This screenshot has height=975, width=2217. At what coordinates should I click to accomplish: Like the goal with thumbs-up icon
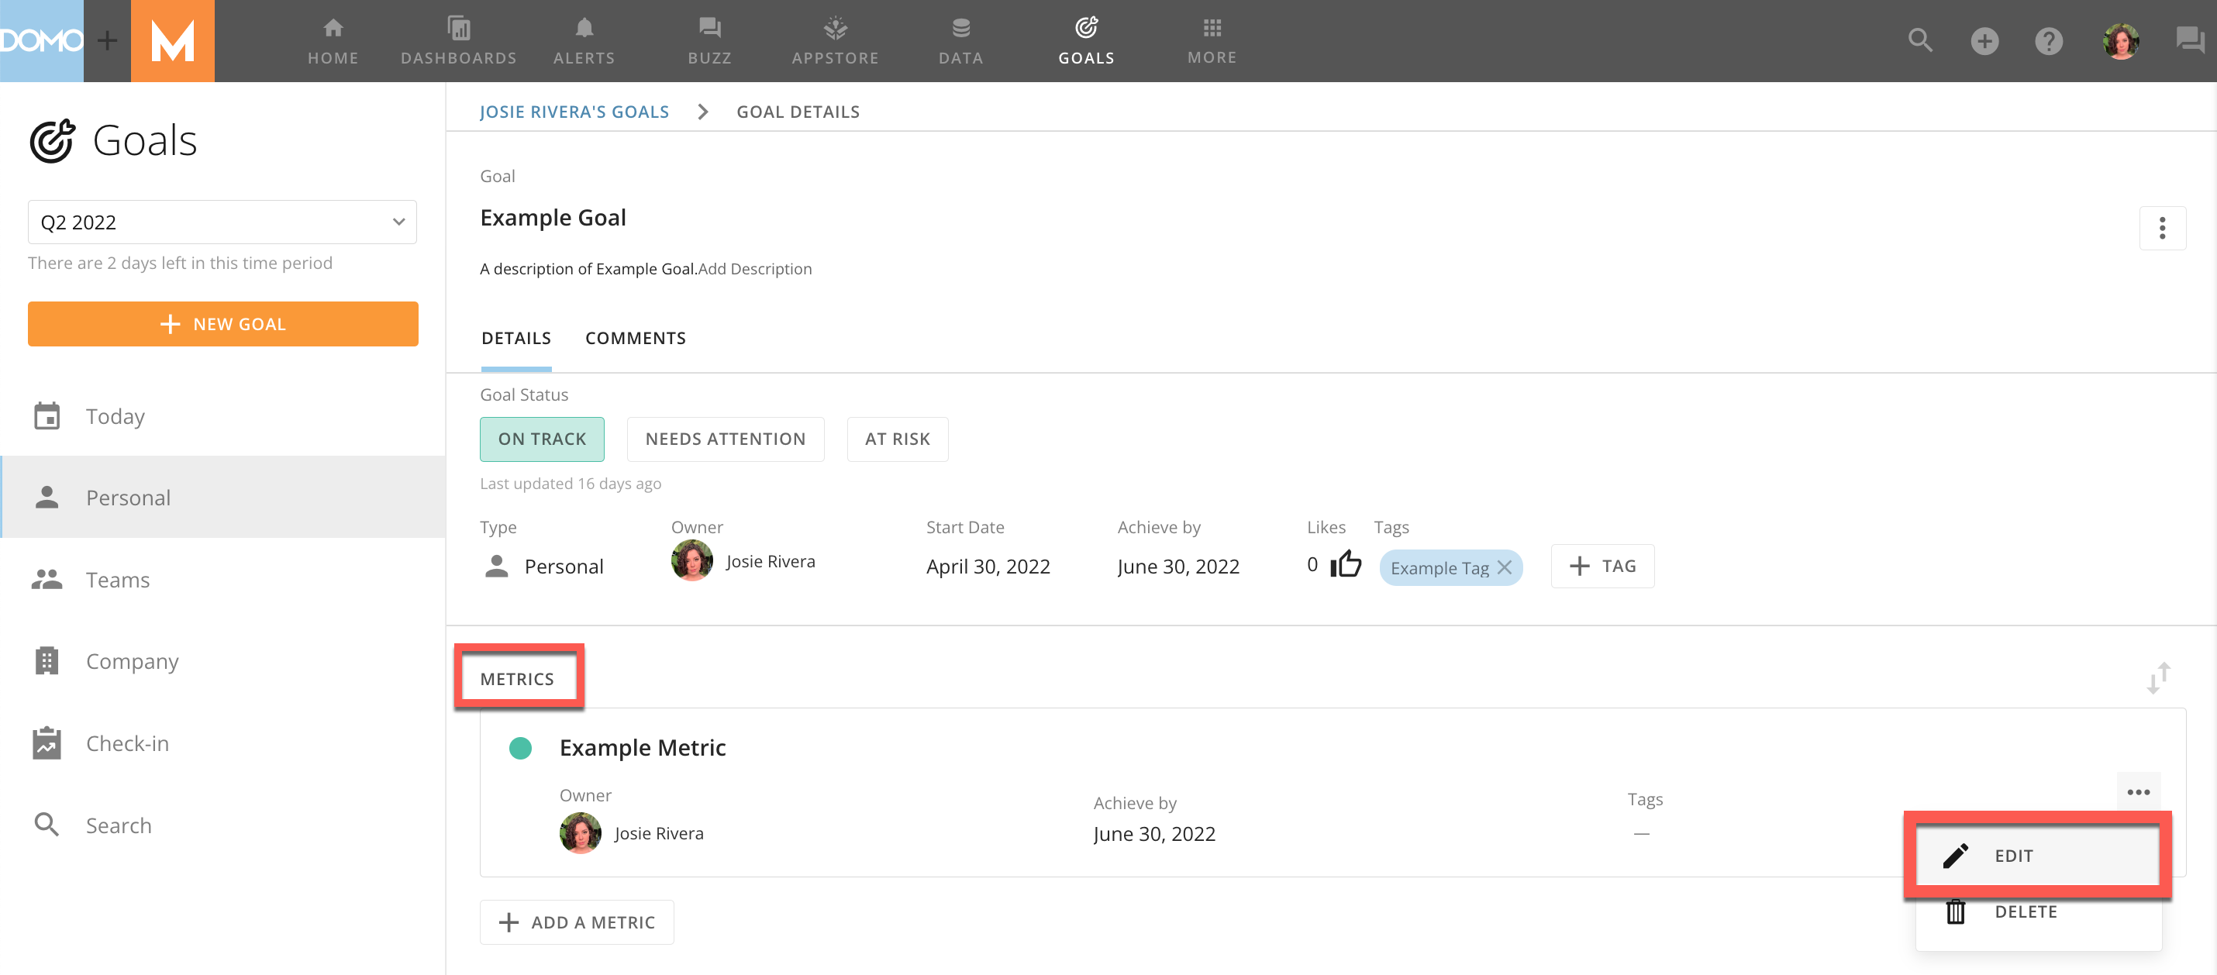tap(1346, 564)
